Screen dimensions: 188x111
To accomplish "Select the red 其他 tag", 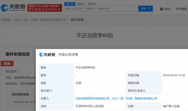I will (x=7, y=64).
